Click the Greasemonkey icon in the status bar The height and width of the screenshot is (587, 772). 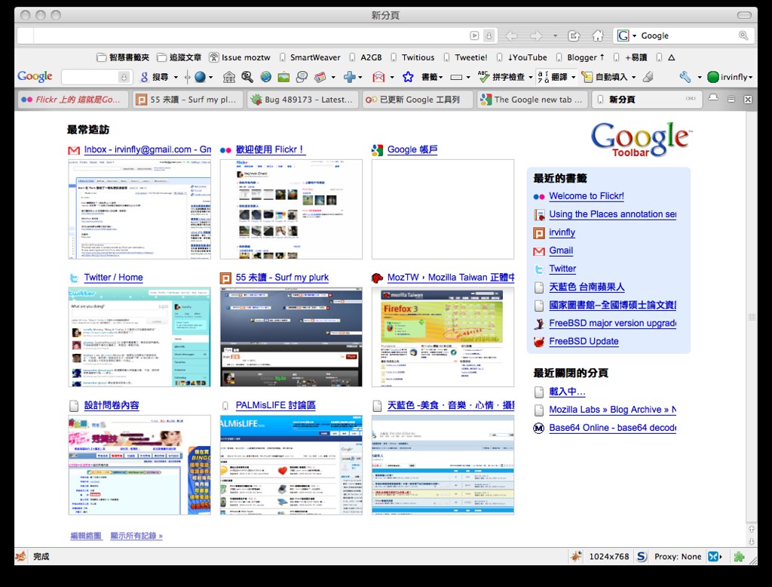[x=738, y=556]
